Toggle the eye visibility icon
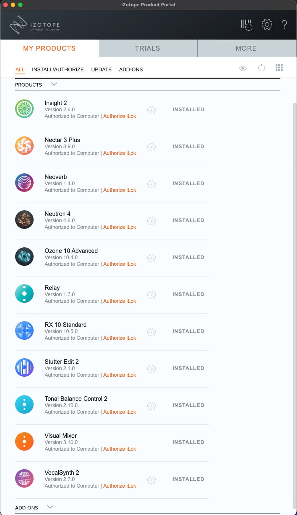Viewport: 297px width, 515px height. coord(242,68)
